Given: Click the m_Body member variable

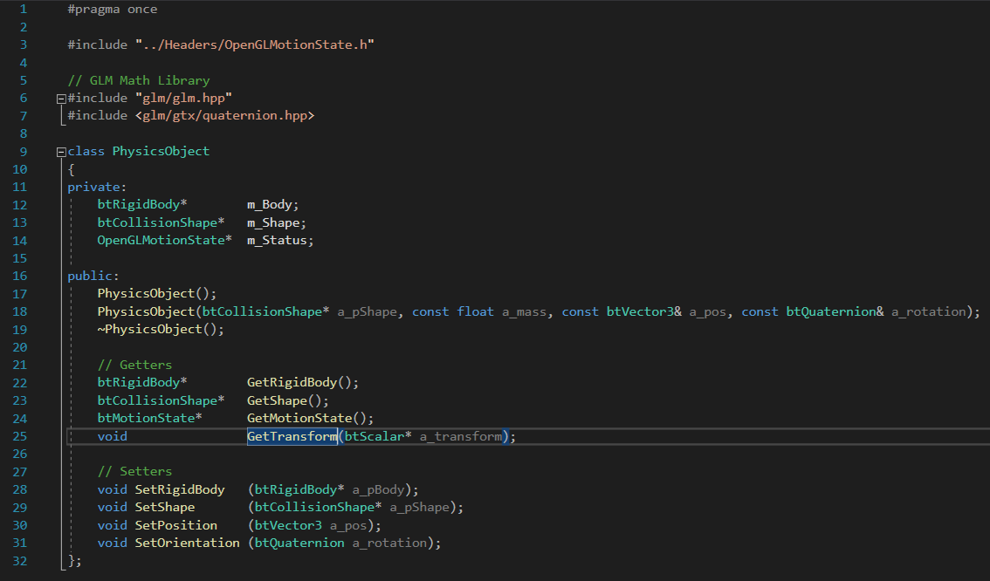Looking at the screenshot, I should coord(270,204).
